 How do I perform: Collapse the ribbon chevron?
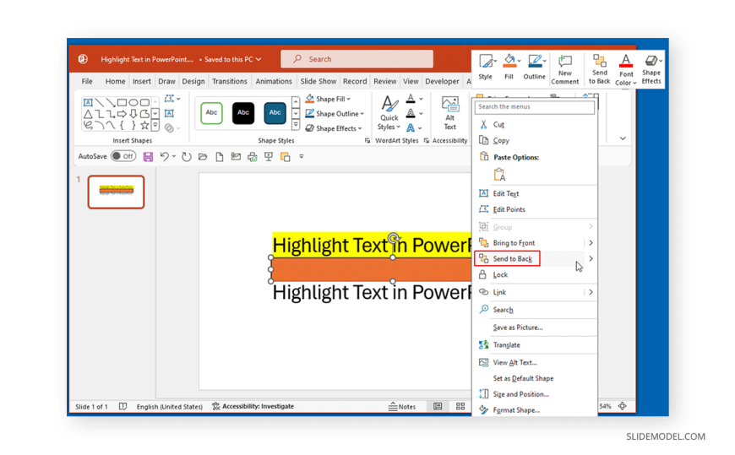tap(623, 138)
